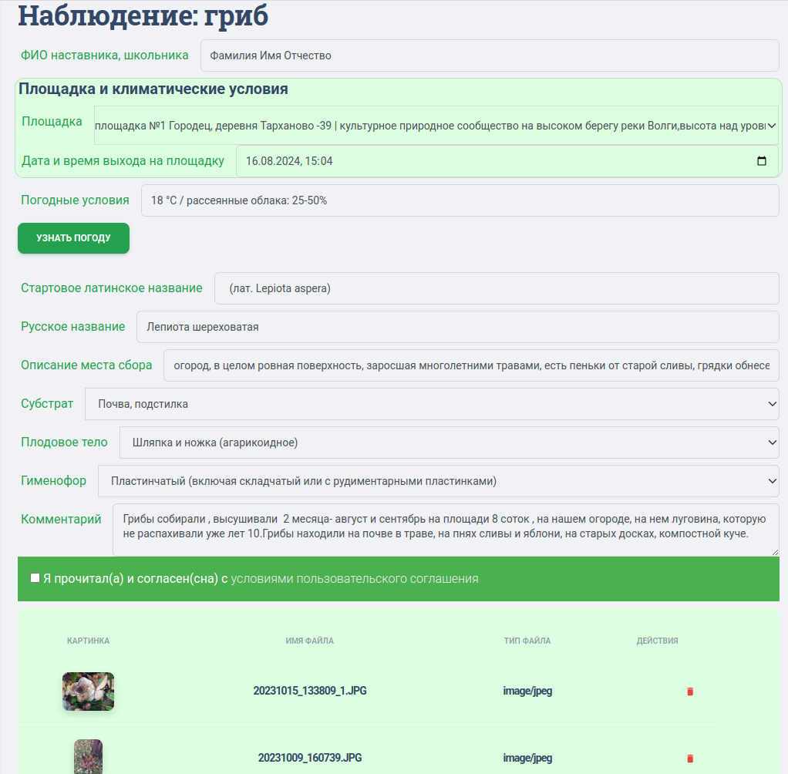Screen dimensions: 788x774
Task: Edit the starting Latin name field
Action: [496, 288]
